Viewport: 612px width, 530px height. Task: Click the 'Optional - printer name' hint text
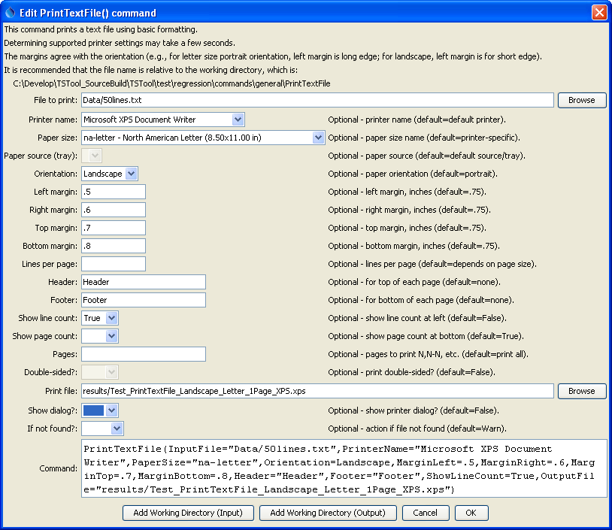pos(417,120)
